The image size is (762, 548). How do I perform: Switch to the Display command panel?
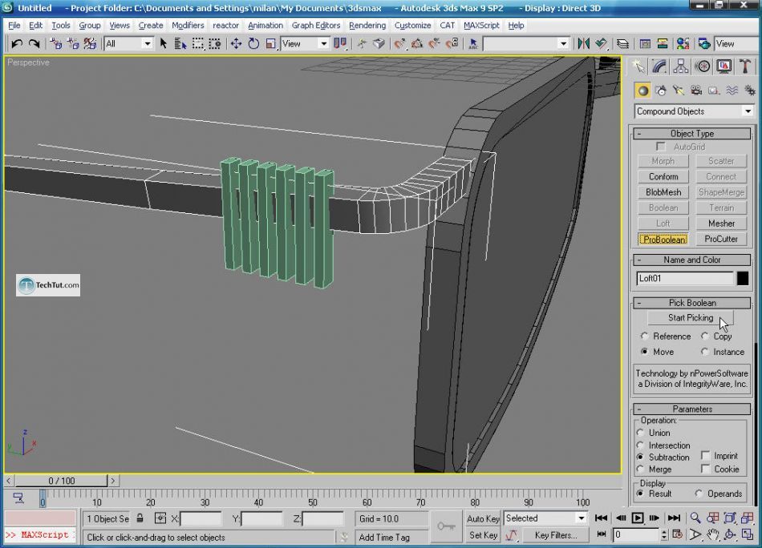724,66
